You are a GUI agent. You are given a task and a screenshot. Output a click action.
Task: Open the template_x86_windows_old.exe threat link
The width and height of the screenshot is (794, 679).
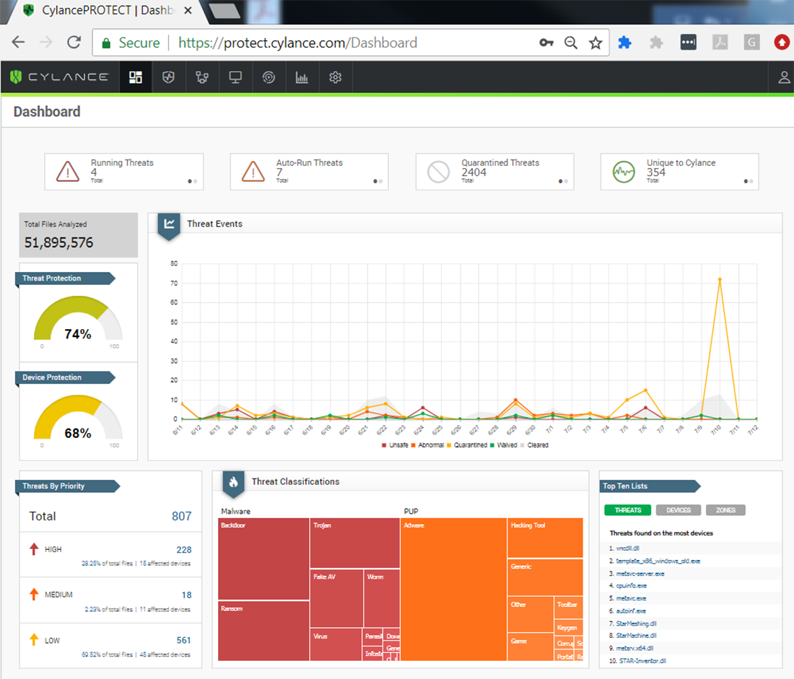pyautogui.click(x=658, y=561)
